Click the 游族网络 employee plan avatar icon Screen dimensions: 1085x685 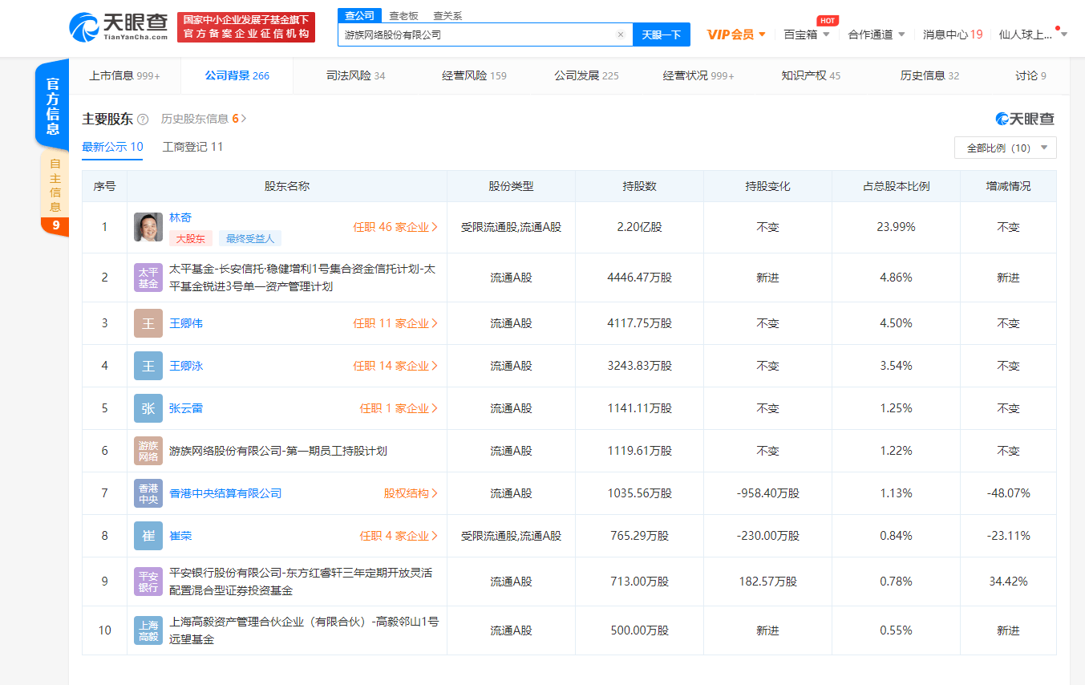point(148,451)
